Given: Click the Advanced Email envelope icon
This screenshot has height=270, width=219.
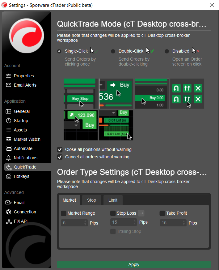Looking at the screenshot, I should click(x=9, y=203).
